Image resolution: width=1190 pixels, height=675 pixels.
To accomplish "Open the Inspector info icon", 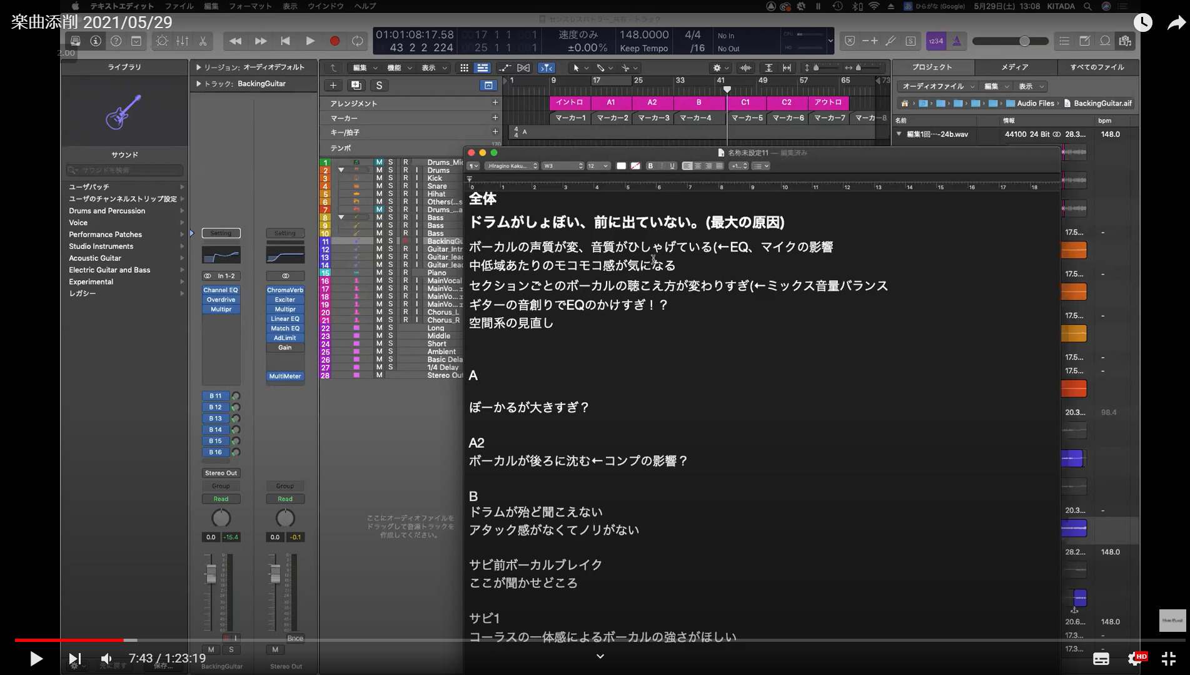I will tap(96, 41).
